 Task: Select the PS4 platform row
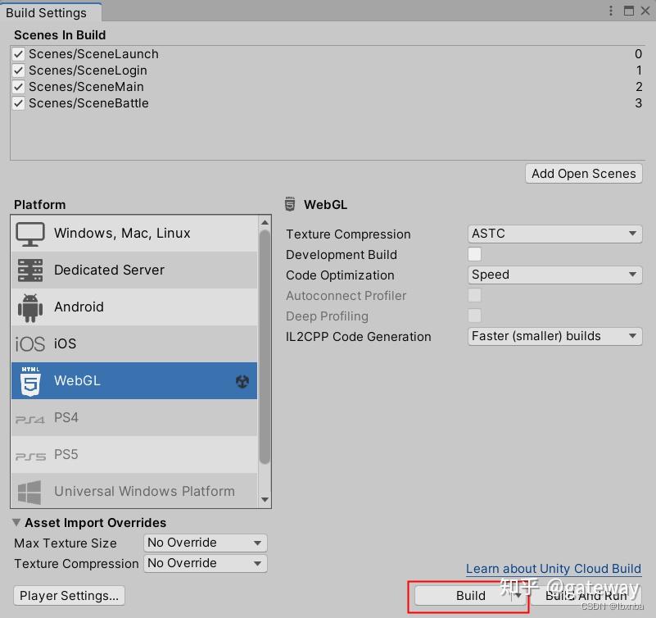pyautogui.click(x=134, y=417)
